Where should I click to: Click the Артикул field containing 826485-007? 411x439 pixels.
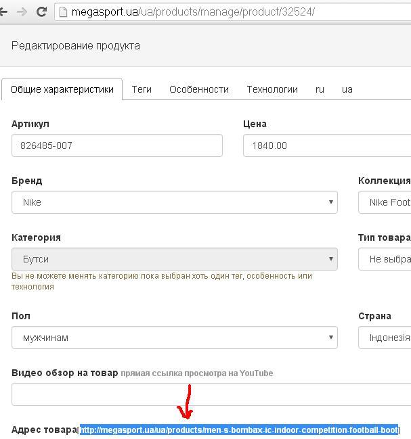coord(116,145)
